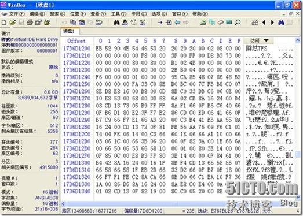Click the Open RAM chip icon
Viewport: 303px width, 216px height.
[229, 23]
